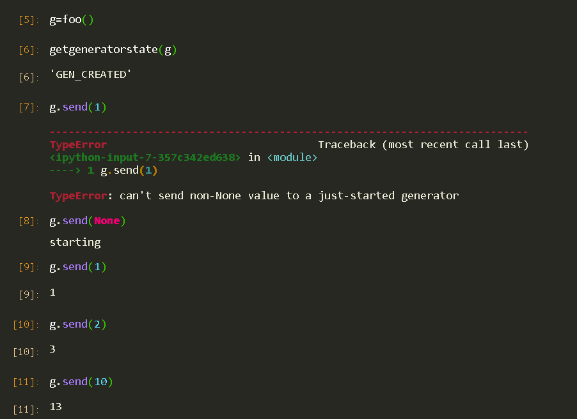Click the g.send(None) input cell
Image resolution: width=577 pixels, height=419 pixels.
88,221
